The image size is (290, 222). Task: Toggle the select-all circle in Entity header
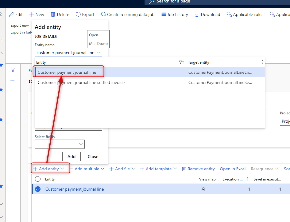pos(38,179)
